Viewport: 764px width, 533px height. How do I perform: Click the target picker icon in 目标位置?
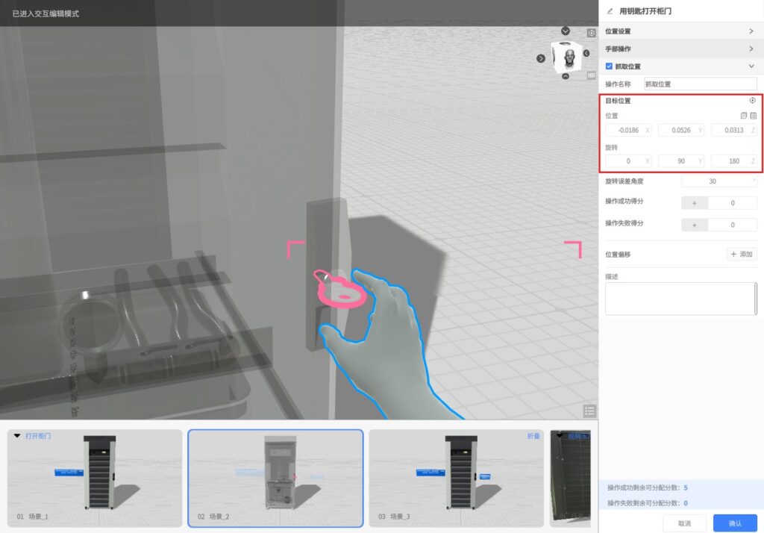pos(752,101)
